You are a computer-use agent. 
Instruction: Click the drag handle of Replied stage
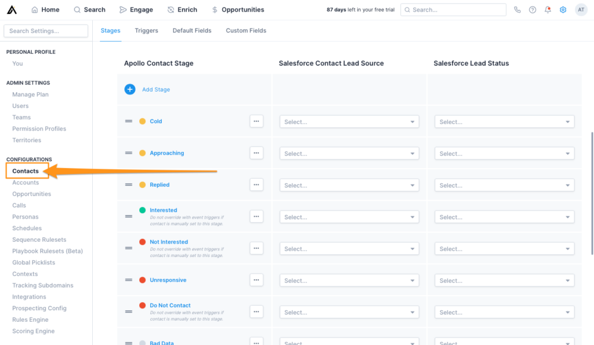coord(129,185)
